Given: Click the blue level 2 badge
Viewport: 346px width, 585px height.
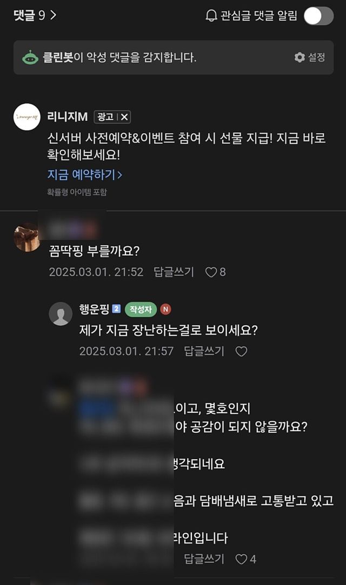Looking at the screenshot, I should pyautogui.click(x=116, y=310).
